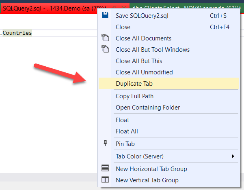Screen dimensions: 244x190
Task: Open Containing Folder from the menu
Action: (147, 108)
